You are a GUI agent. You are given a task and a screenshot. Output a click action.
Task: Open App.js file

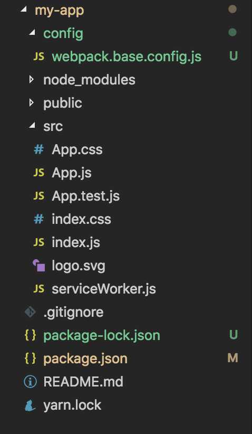coord(72,173)
